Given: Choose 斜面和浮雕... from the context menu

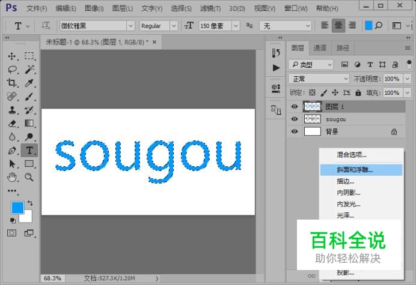Looking at the screenshot, I should 361,170.
